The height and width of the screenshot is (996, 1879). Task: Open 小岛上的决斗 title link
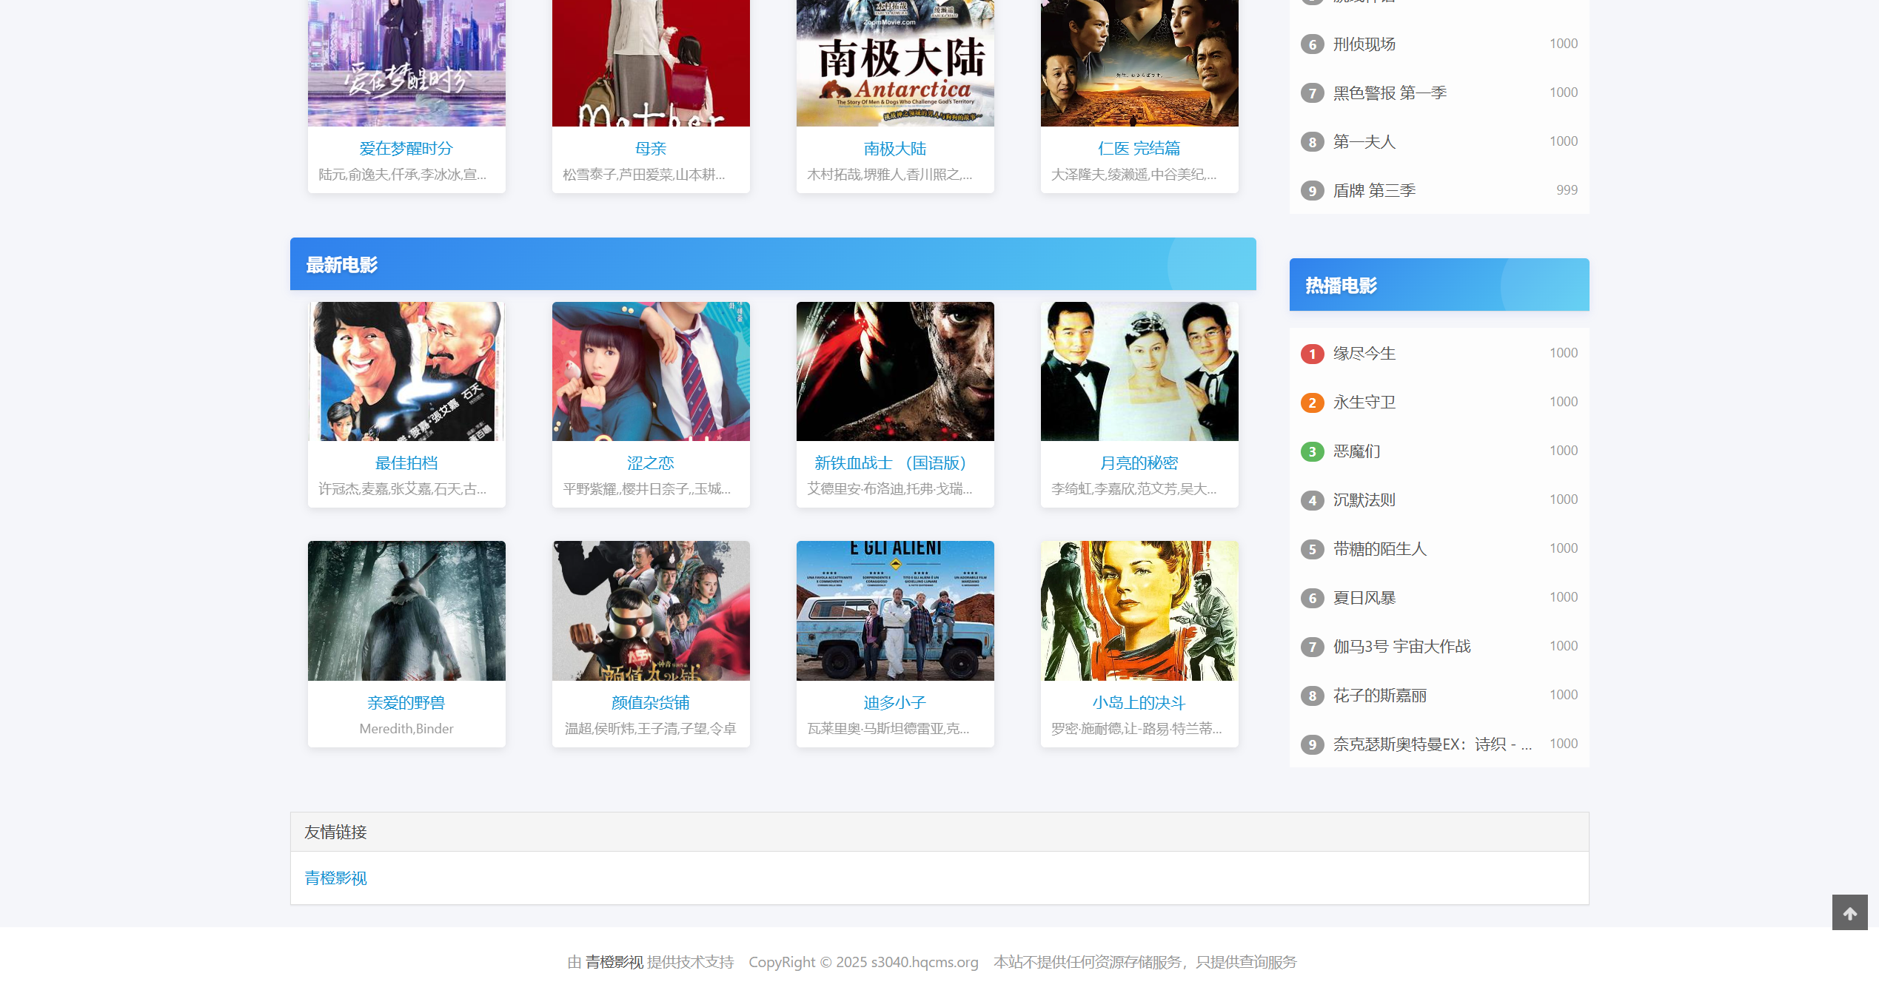(1139, 703)
